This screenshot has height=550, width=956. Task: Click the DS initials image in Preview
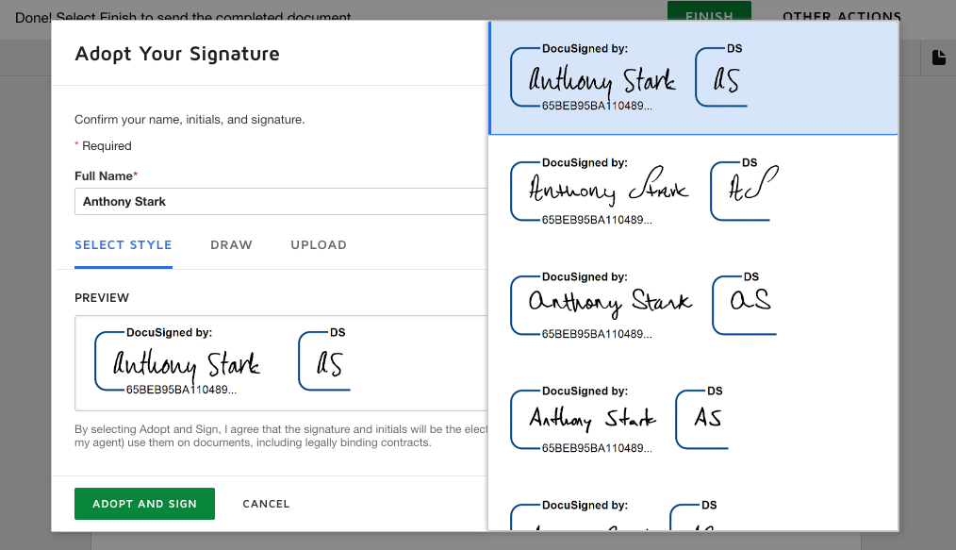pos(328,364)
